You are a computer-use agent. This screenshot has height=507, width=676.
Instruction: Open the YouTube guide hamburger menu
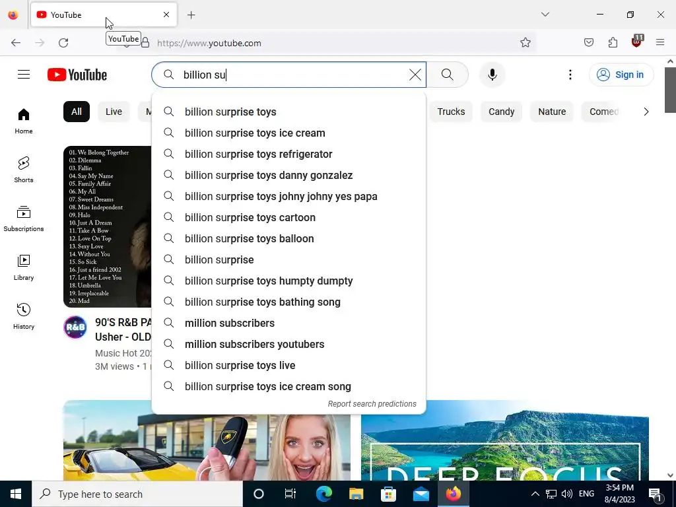(x=24, y=75)
